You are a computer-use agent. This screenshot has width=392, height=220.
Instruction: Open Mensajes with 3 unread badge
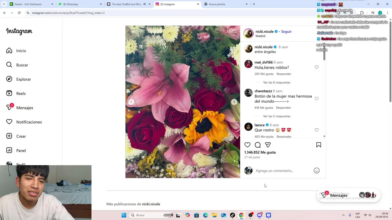point(20,108)
